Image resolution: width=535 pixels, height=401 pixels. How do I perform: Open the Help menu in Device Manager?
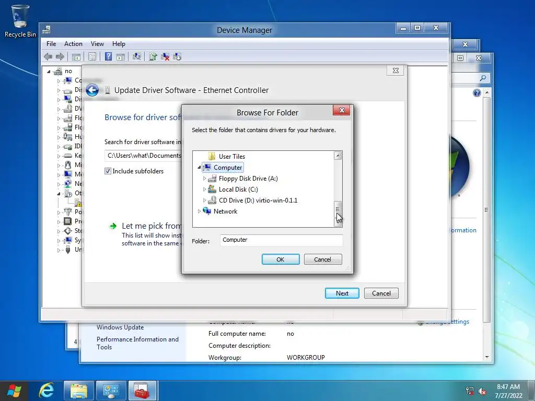pos(119,44)
